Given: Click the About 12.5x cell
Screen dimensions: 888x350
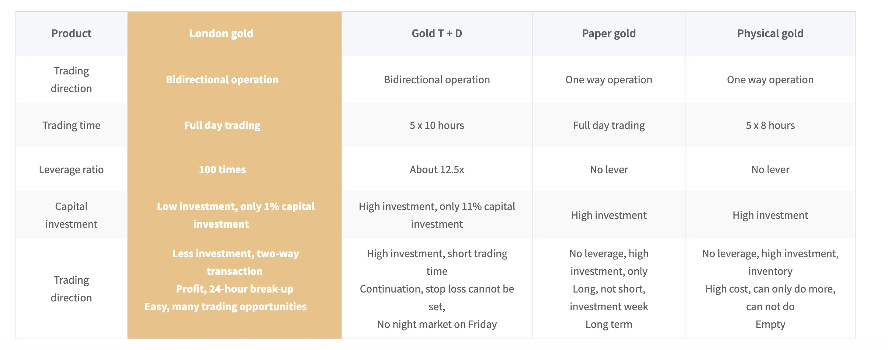Looking at the screenshot, I should click(437, 169).
